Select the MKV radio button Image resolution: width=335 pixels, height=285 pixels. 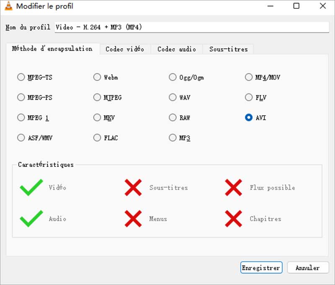[97, 118]
